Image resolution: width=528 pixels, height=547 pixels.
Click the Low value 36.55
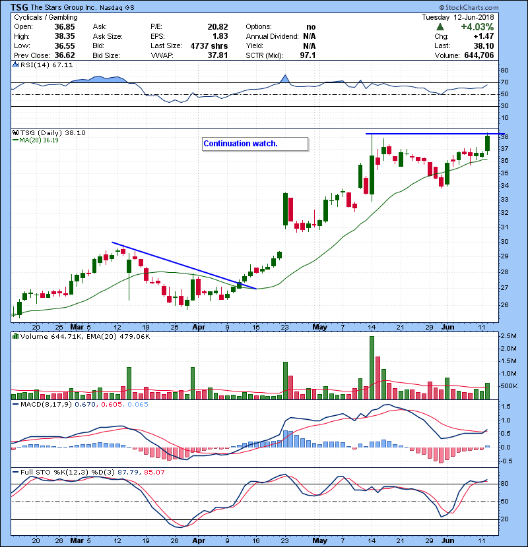tap(65, 45)
